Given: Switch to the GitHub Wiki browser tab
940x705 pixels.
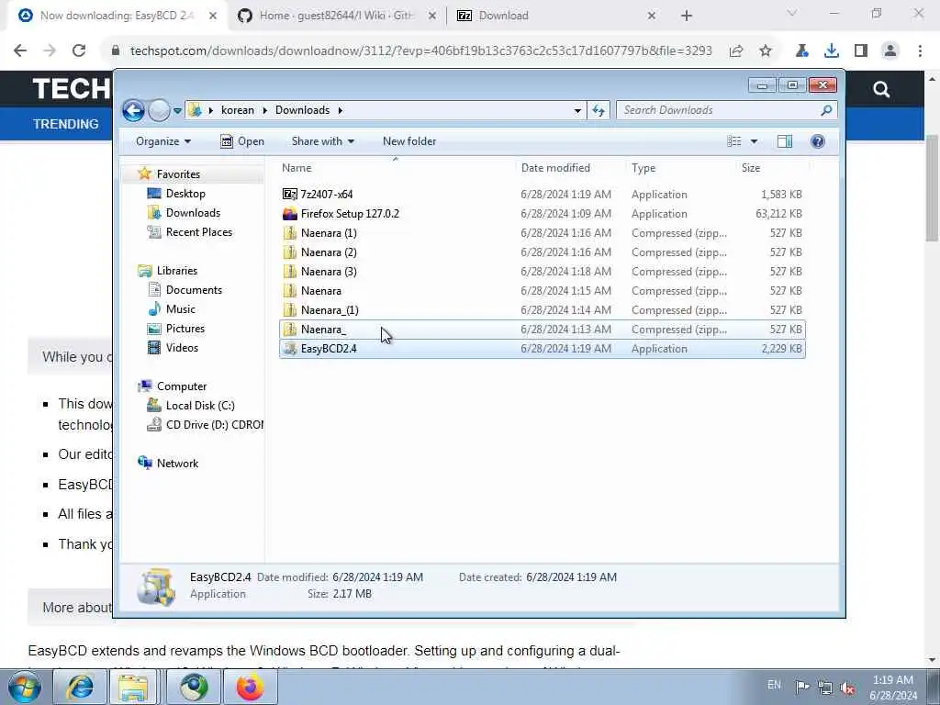Looking at the screenshot, I should coord(336,16).
